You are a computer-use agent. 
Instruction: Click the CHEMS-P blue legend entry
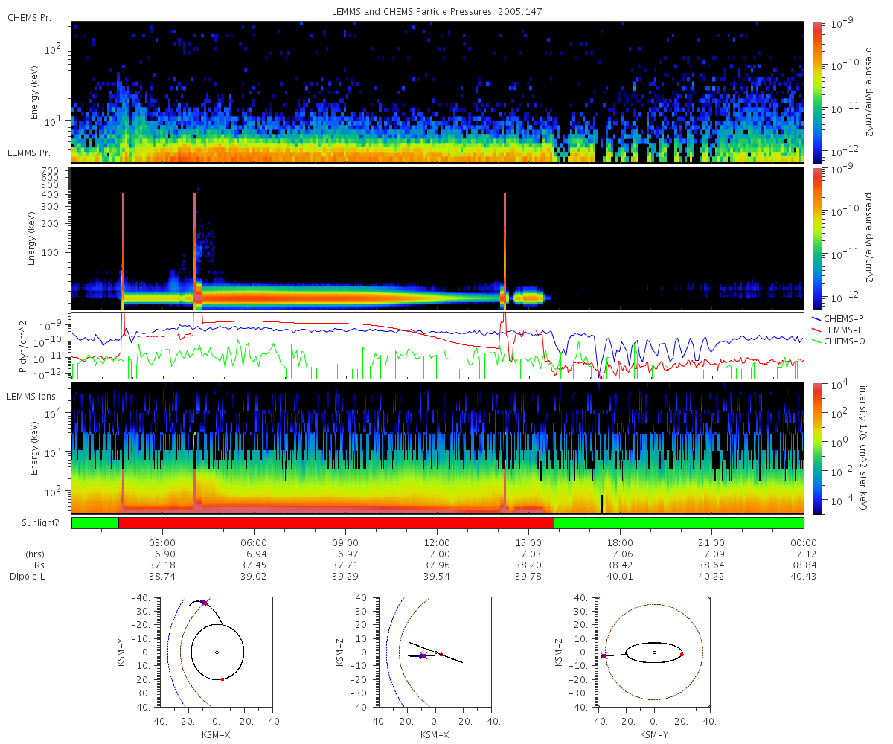pos(836,318)
